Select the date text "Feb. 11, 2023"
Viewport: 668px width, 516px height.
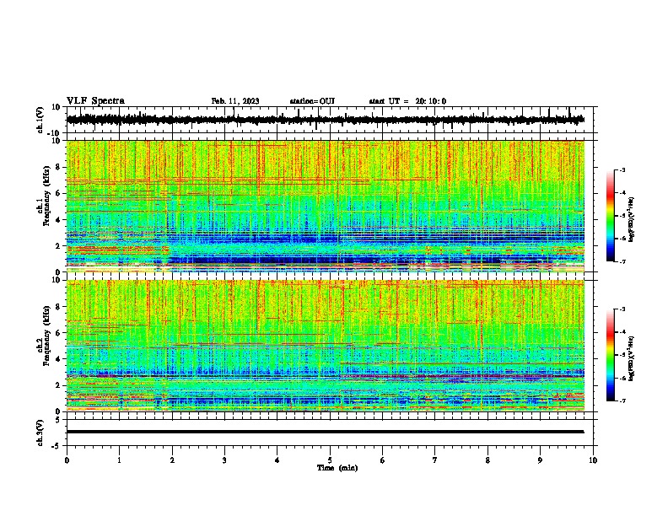click(235, 101)
